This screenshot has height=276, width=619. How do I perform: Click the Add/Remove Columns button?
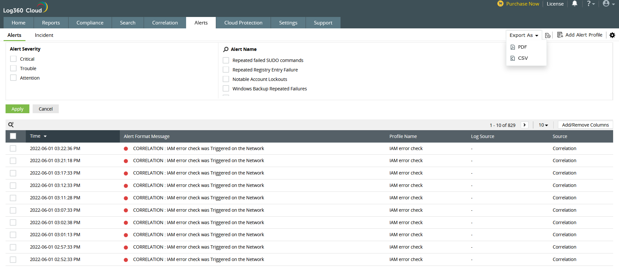(x=585, y=125)
